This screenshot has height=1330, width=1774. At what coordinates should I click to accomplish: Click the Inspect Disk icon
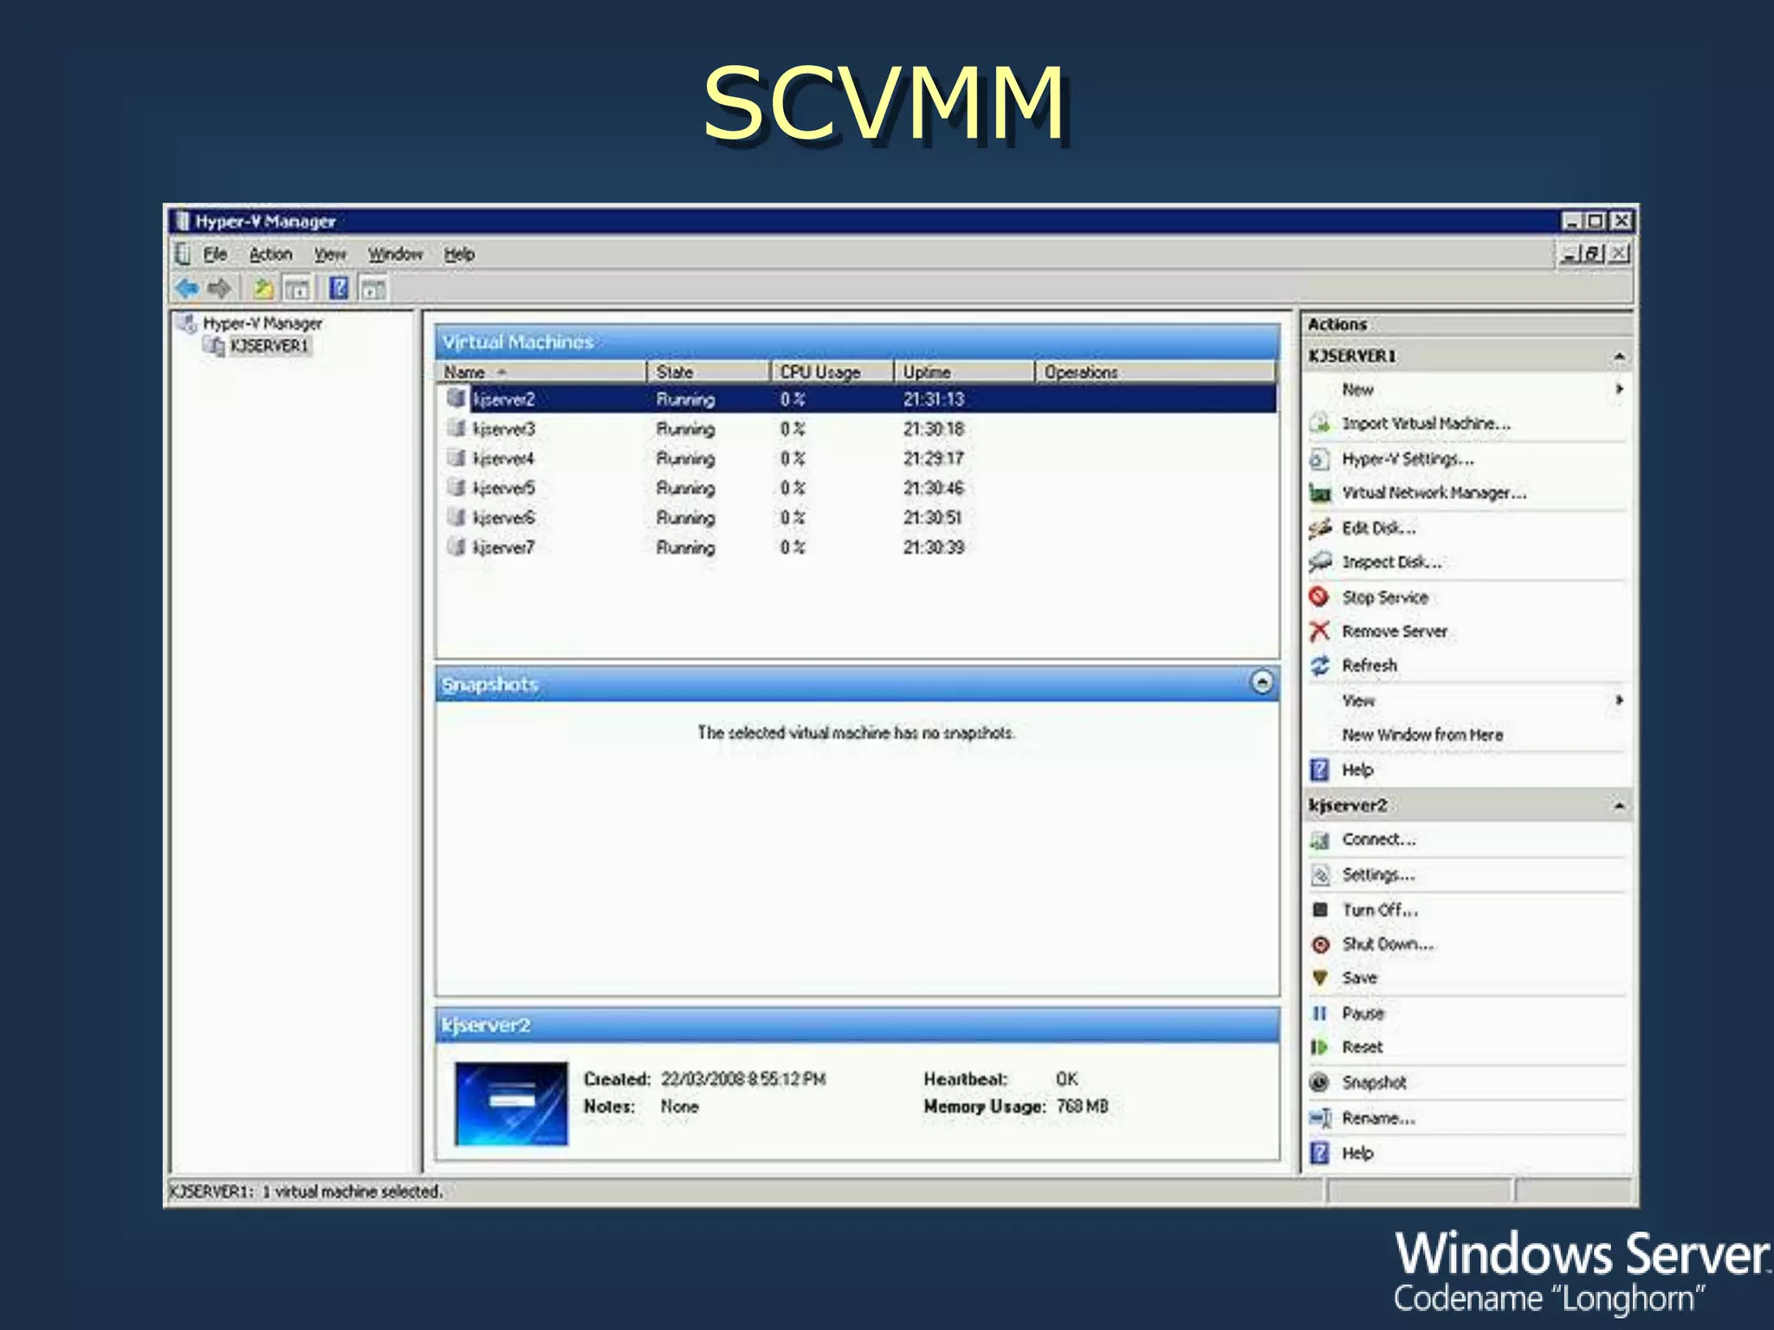click(x=1320, y=562)
